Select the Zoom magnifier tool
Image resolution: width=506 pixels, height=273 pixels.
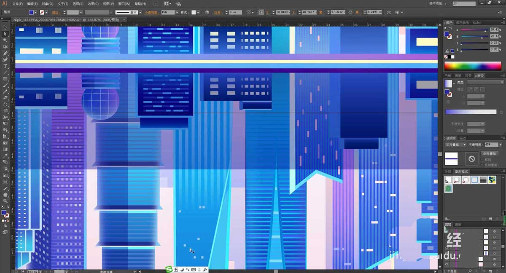click(x=5, y=201)
